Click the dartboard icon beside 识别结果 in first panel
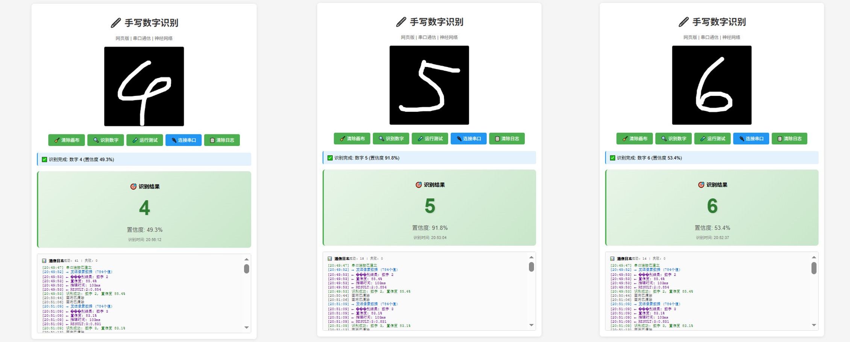Image resolution: width=850 pixels, height=342 pixels. point(133,186)
